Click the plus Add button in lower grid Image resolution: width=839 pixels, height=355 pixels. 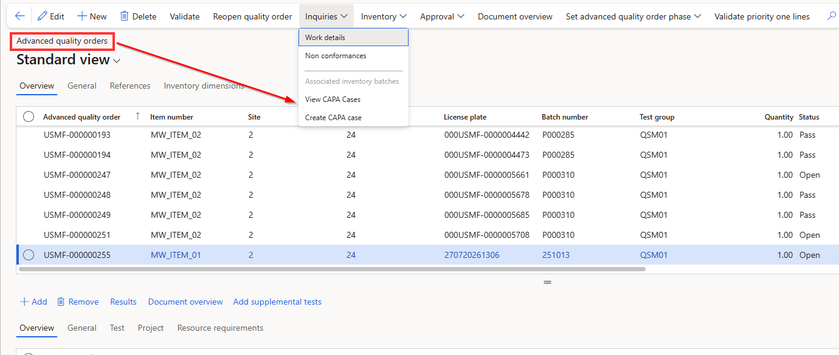(33, 302)
